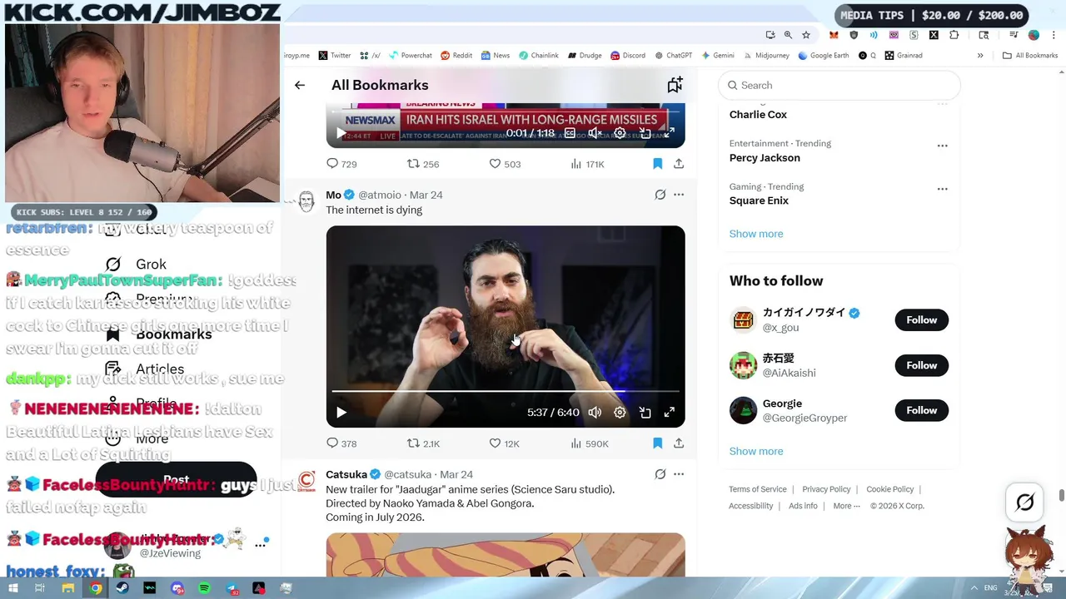The image size is (1066, 599).
Task: Like the Newsmax post with 503 likes
Action: 504,164
